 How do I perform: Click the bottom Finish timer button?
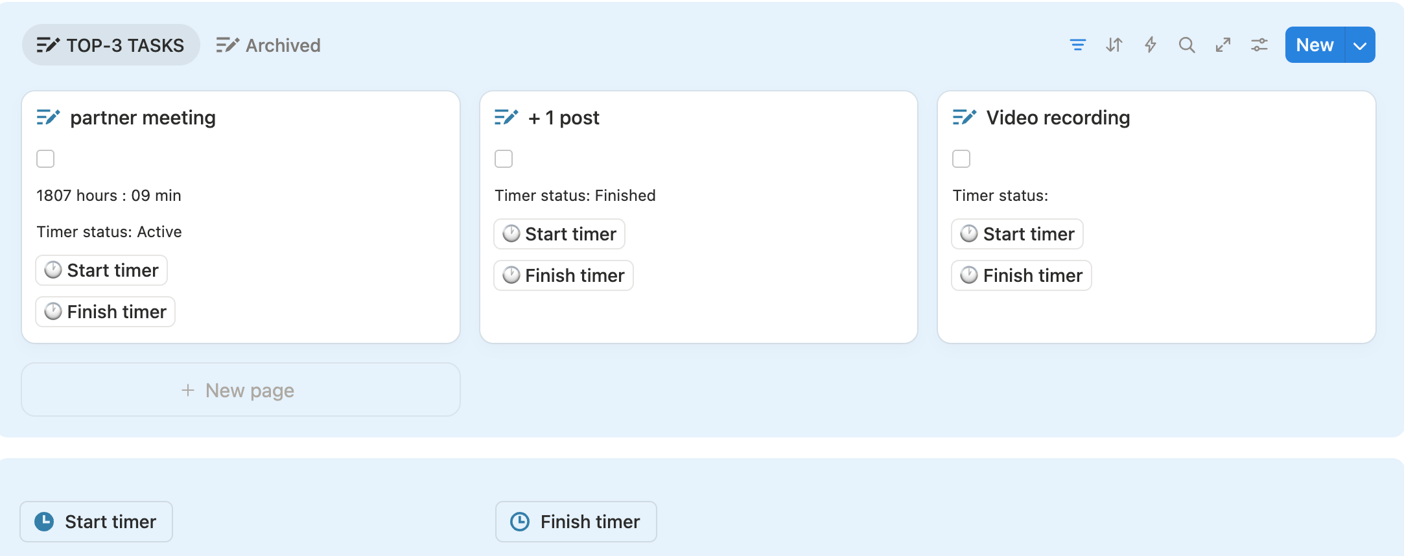[x=576, y=522]
